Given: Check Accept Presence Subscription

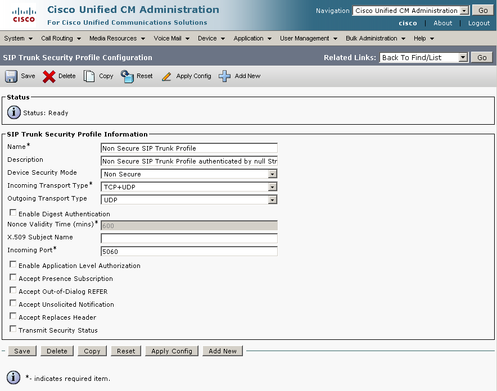Looking at the screenshot, I should click(13, 278).
